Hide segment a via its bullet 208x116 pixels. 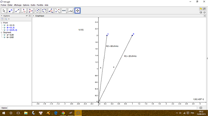(4, 35)
